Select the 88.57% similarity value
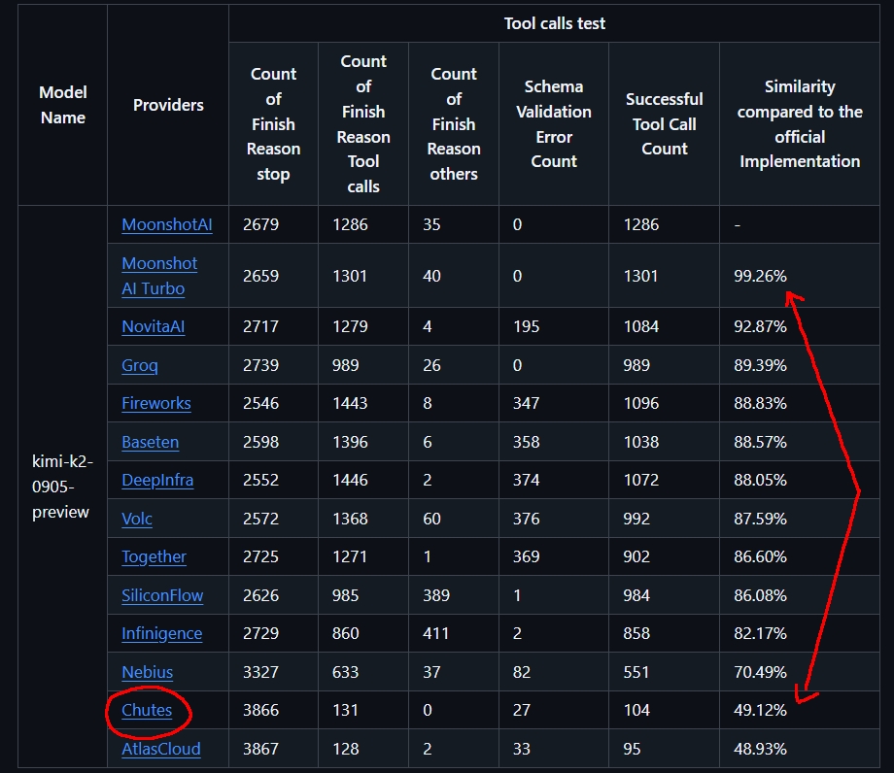894x773 pixels. click(760, 442)
